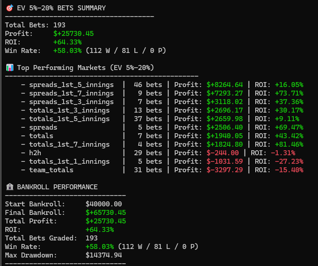Click '37 bets' in totals_1st_5_innings row
The width and height of the screenshot is (318, 266).
pos(148,119)
